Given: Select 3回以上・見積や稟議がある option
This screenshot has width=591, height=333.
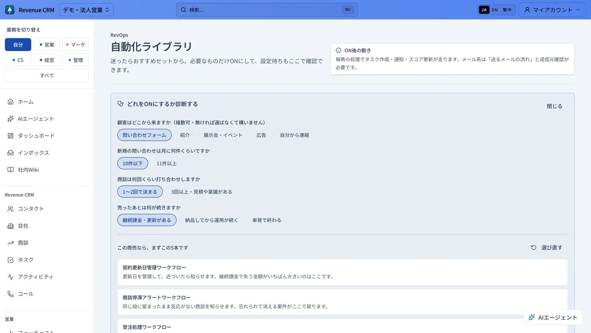Looking at the screenshot, I should pos(202,192).
